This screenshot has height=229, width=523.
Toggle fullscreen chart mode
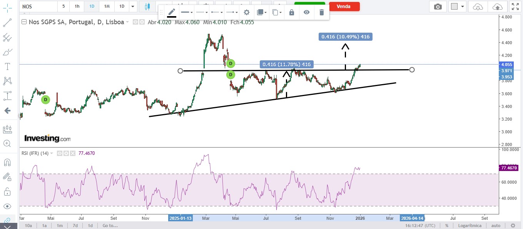515,7
